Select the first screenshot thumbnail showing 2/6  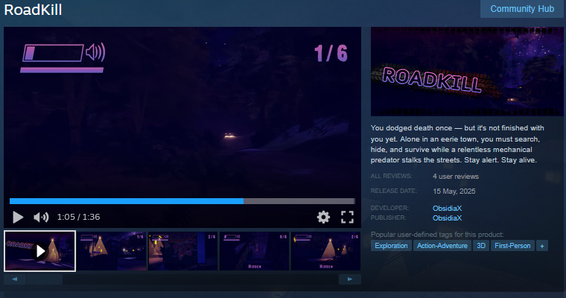tap(183, 251)
